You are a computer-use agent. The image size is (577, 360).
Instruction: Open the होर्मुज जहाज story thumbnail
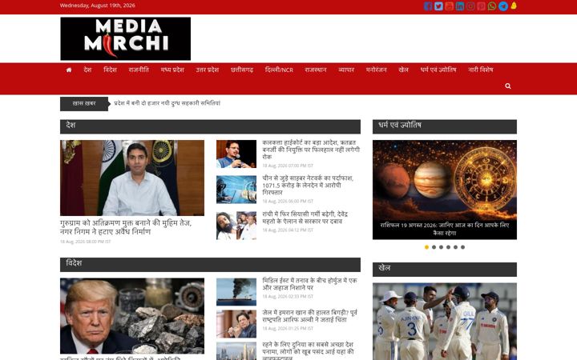tap(236, 292)
